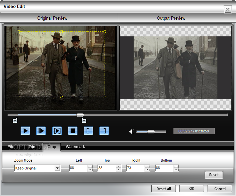Click the Left crop value field

78,168
